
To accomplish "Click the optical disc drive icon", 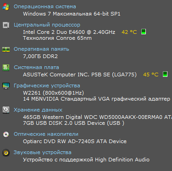I will [6, 134].
